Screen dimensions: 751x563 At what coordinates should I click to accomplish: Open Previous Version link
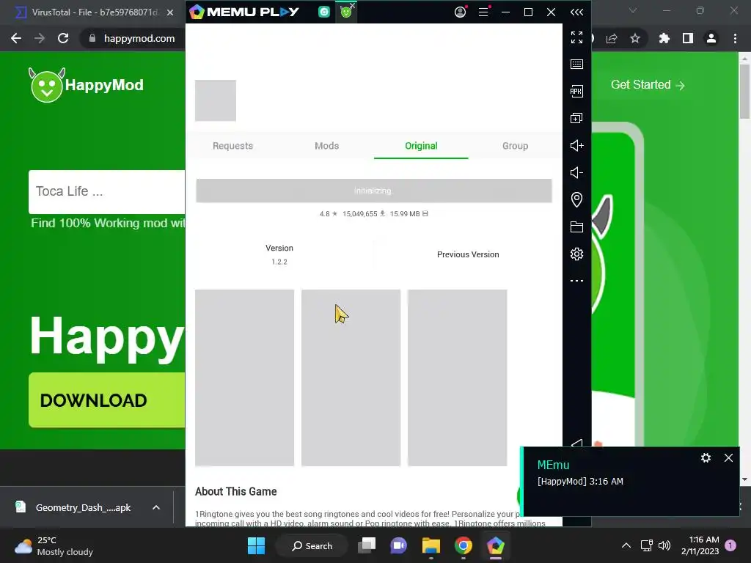point(468,254)
